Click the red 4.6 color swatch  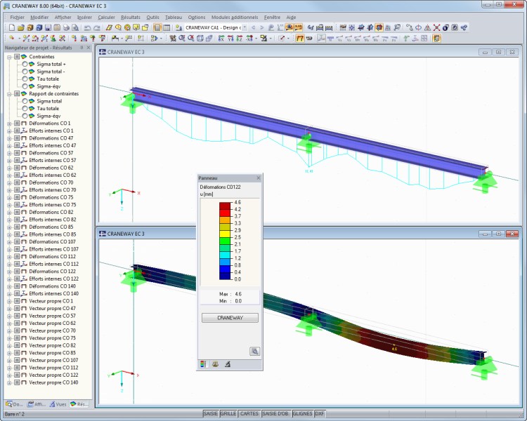point(225,206)
